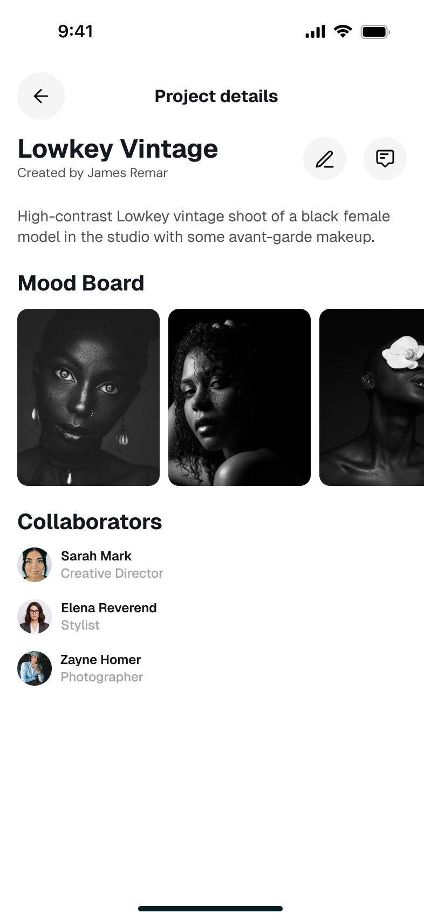This screenshot has height=920, width=424.
Task: Select the Elena Reverend collaborator name
Action: [109, 608]
